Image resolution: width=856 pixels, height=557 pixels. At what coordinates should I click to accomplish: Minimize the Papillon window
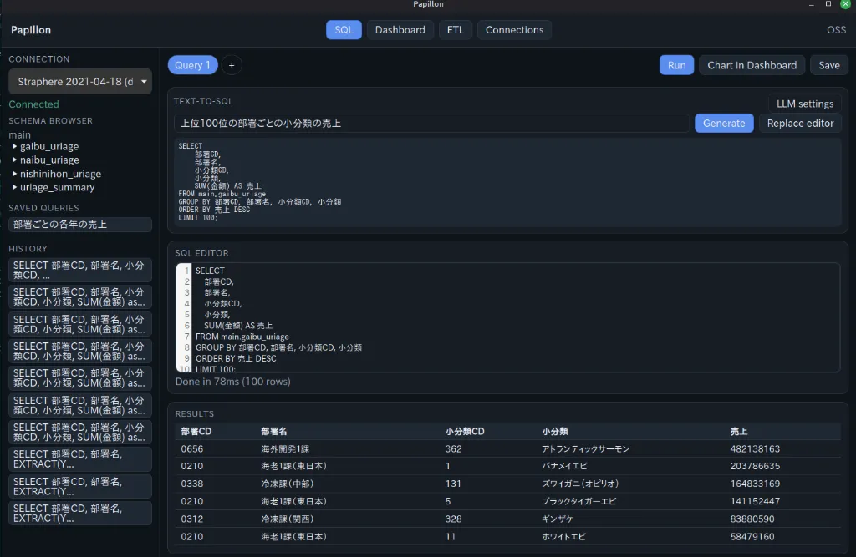[x=811, y=4]
